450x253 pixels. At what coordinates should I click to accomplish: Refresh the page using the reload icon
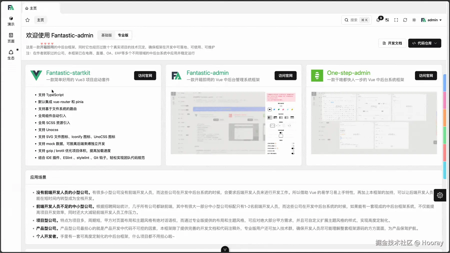pos(405,20)
